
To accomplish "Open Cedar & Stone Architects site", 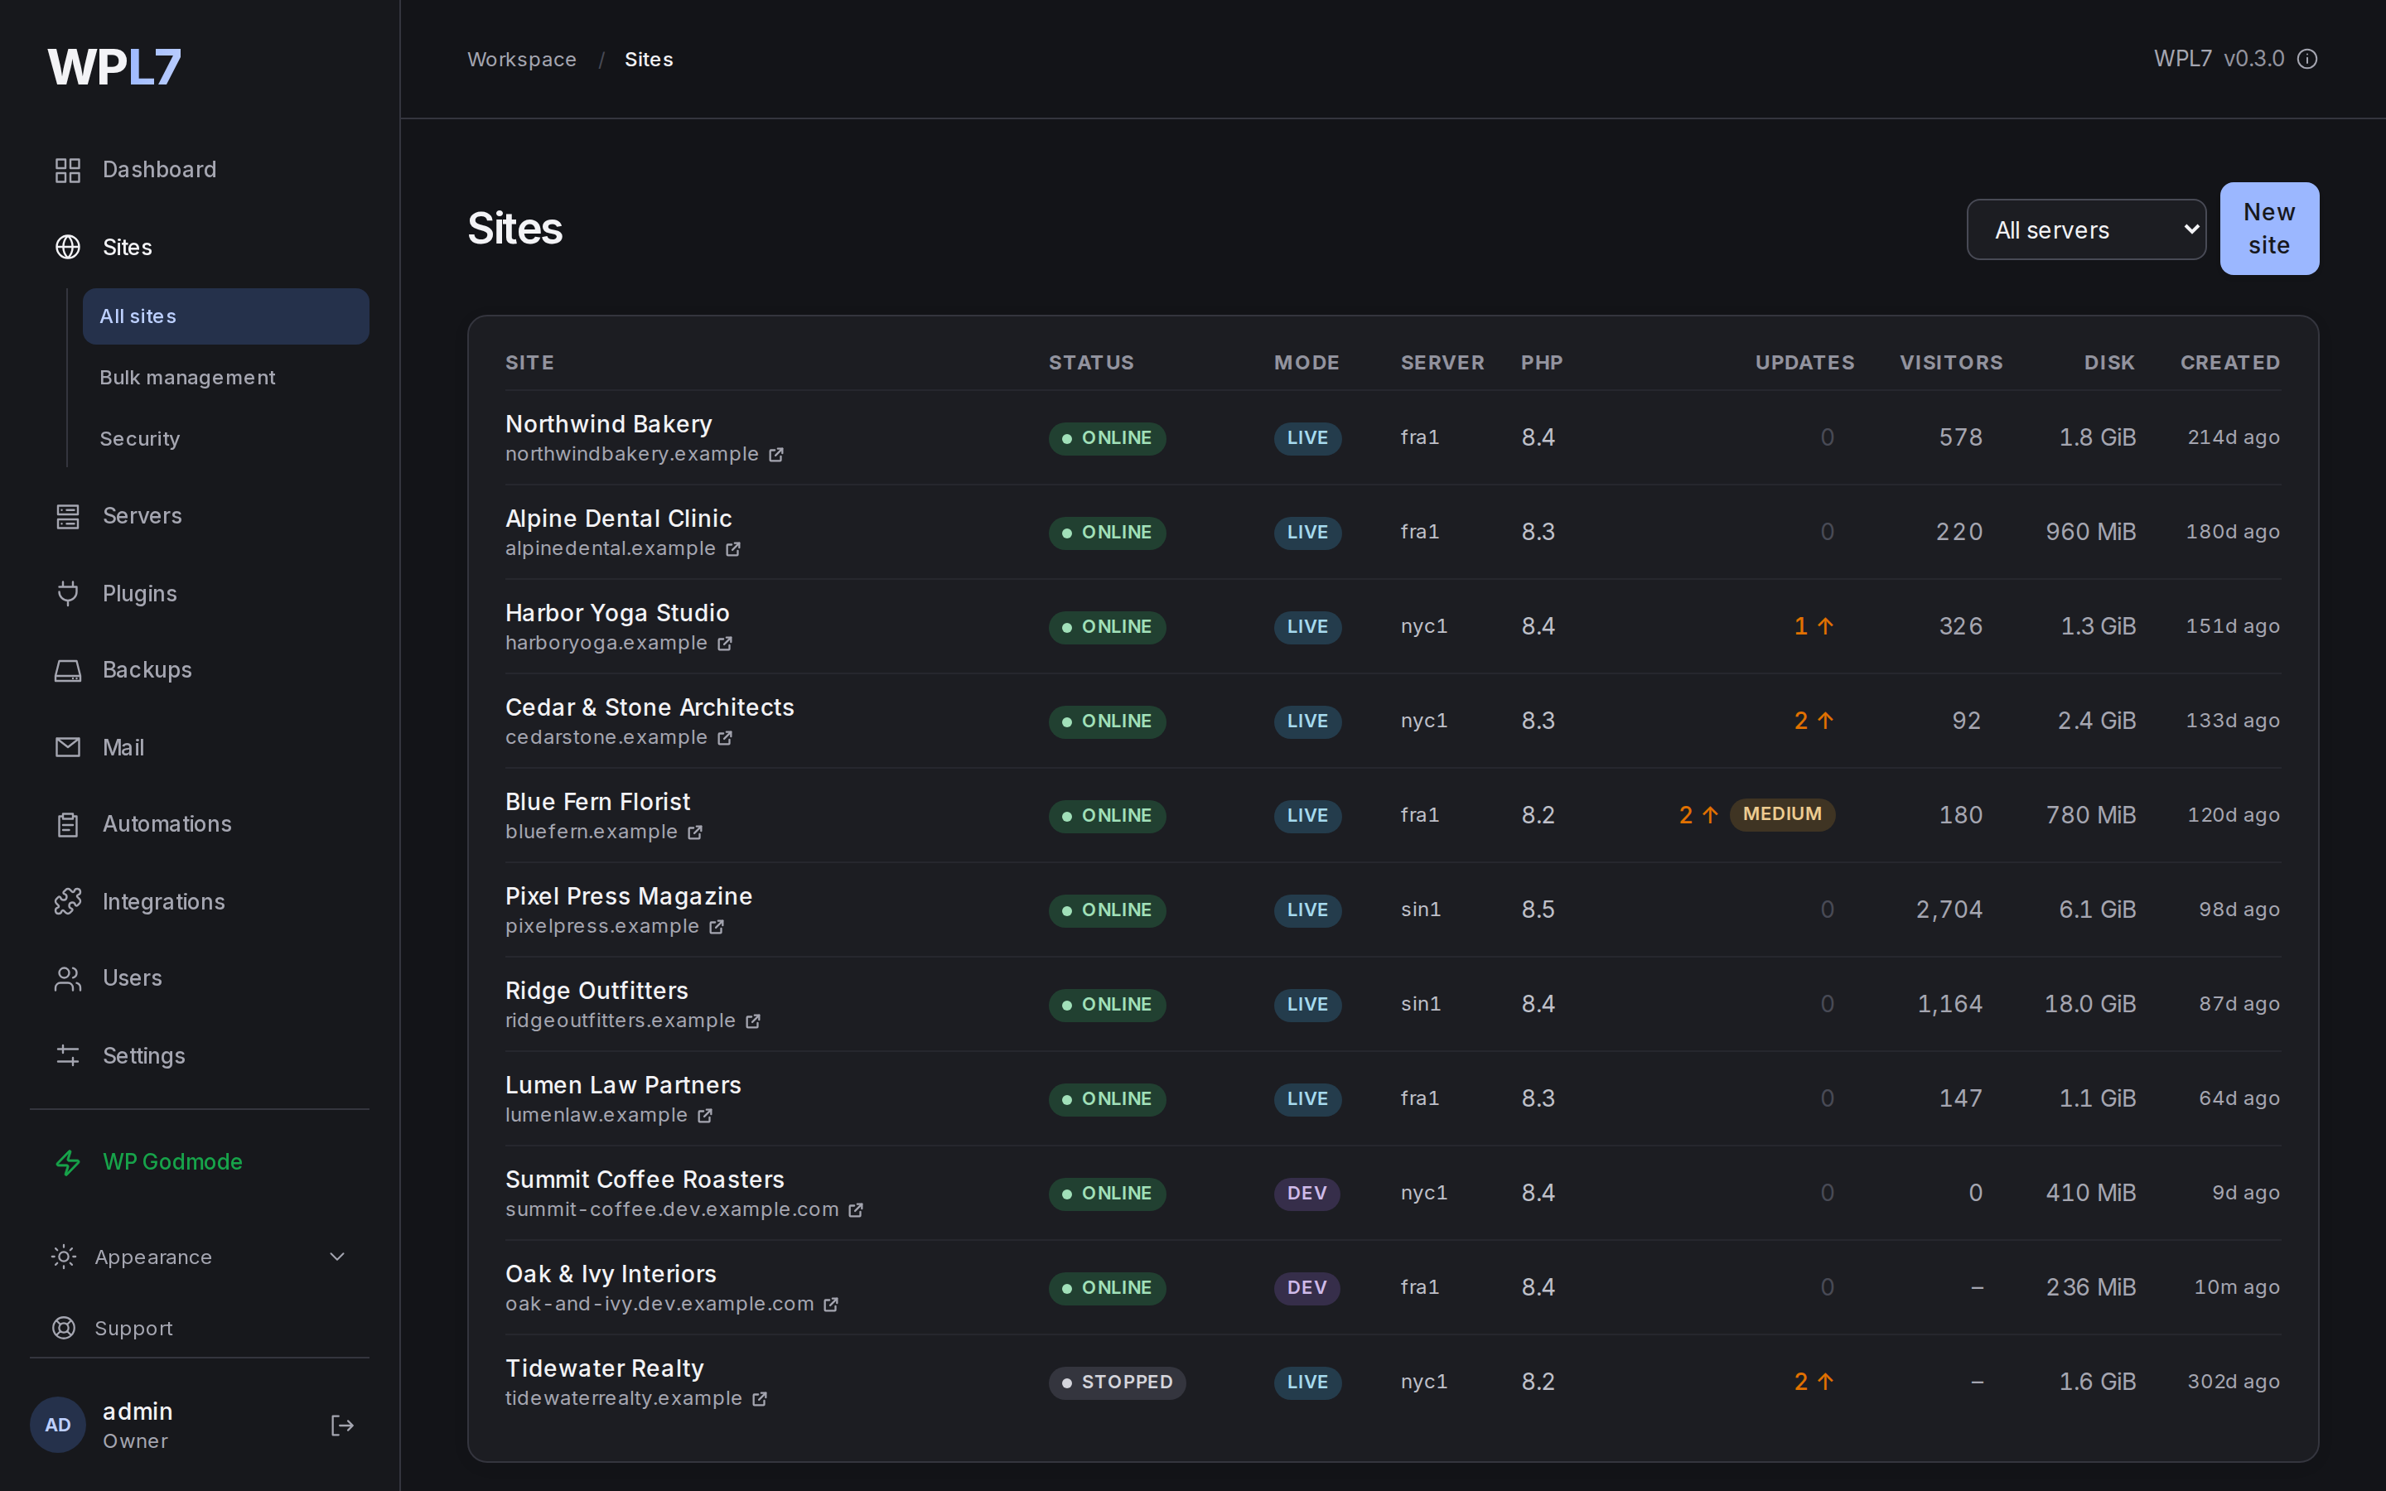I will click(649, 707).
